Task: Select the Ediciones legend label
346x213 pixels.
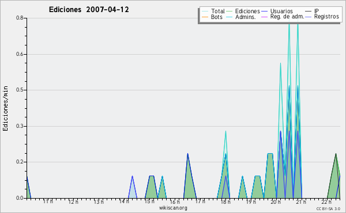Action: 247,11
